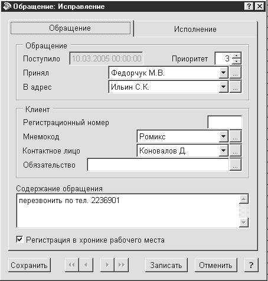Open ellipsis browse button next to Контактное лицо
The image size is (268, 281).
[x=236, y=151]
